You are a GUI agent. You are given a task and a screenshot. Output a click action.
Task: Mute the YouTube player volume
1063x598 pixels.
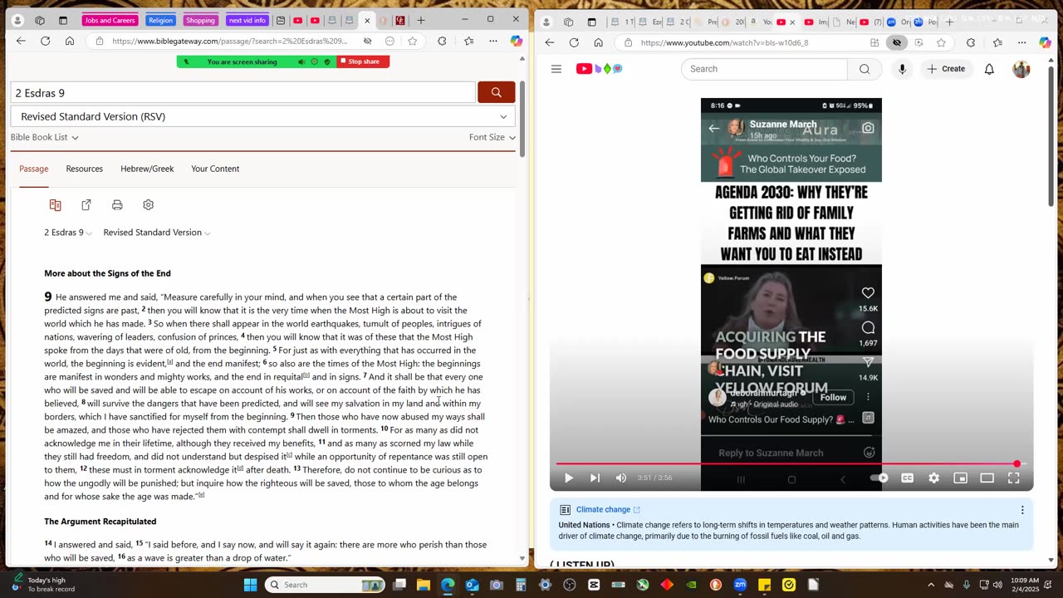pos(621,478)
